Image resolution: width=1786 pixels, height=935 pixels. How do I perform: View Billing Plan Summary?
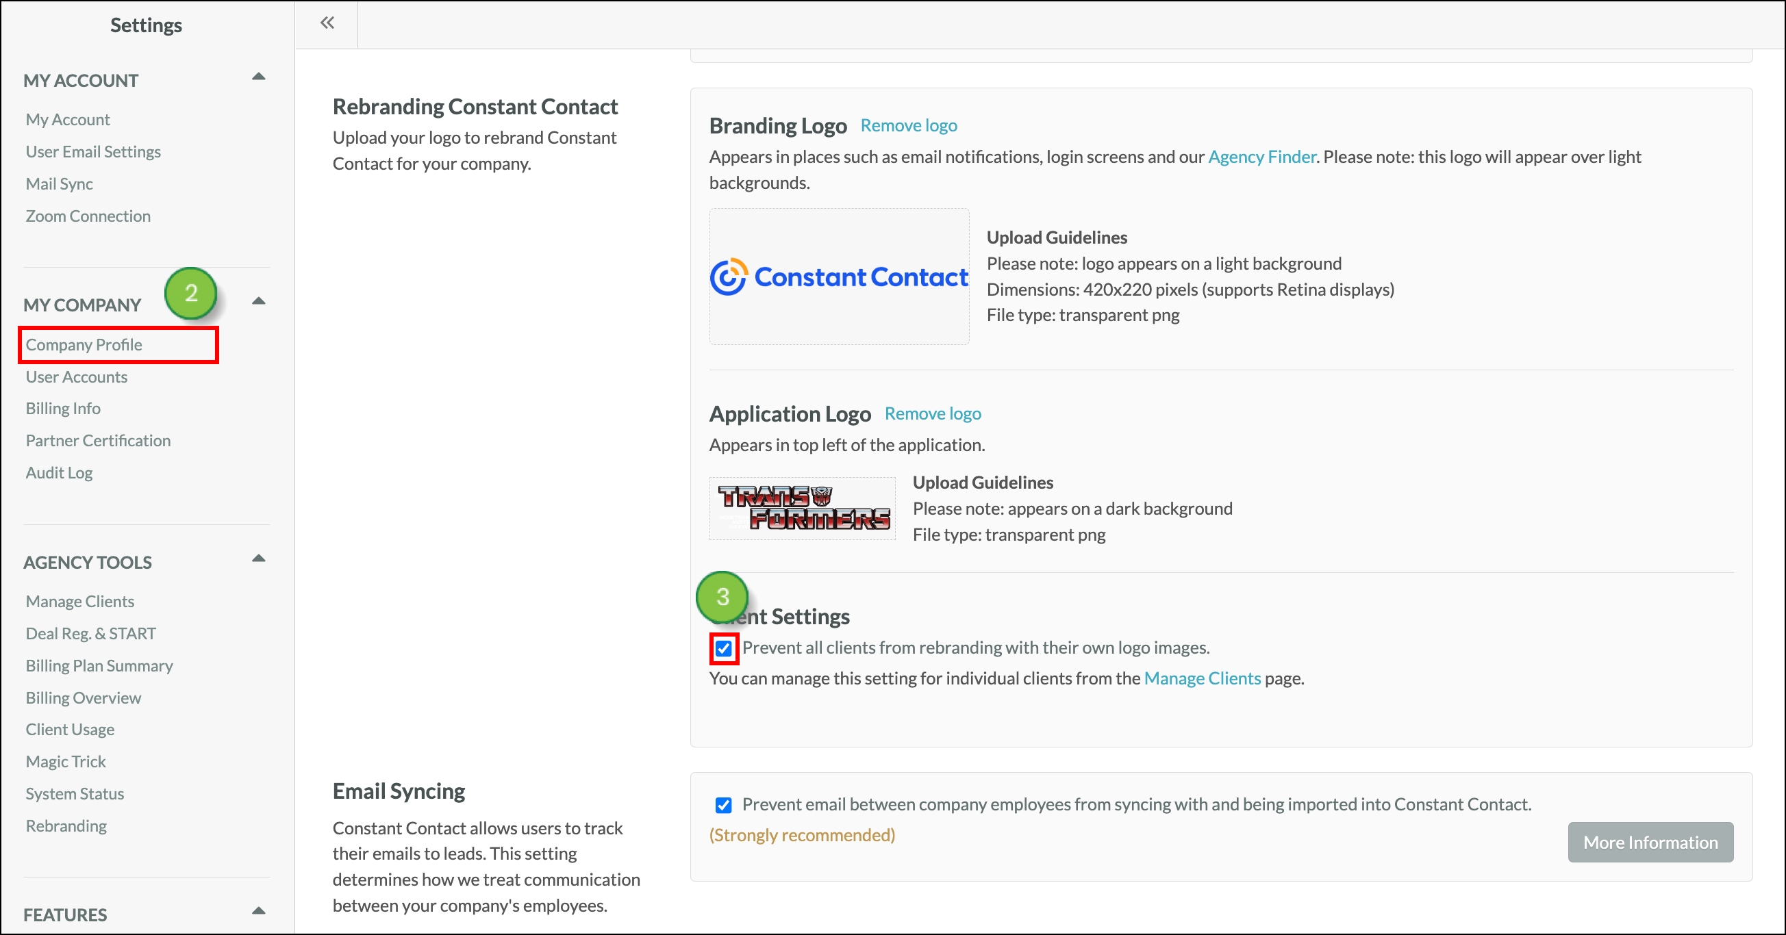[99, 665]
